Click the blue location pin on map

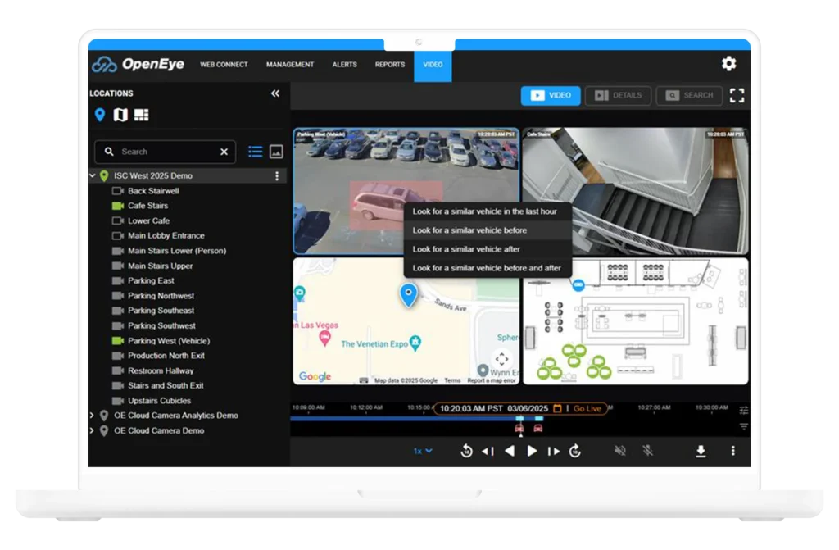pos(408,295)
